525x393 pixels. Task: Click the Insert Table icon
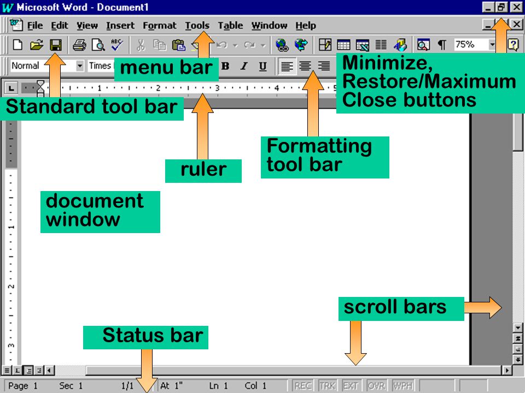coord(343,44)
